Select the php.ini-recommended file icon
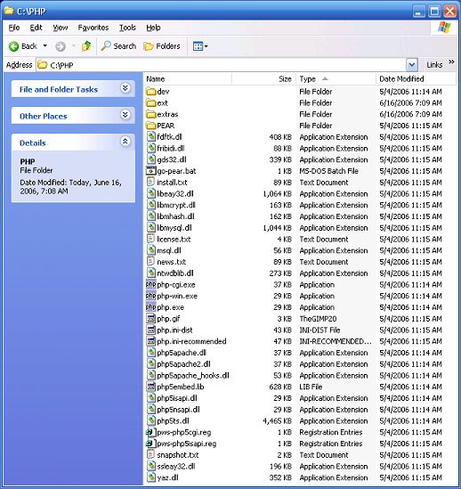The height and width of the screenshot is (489, 461). (151, 341)
